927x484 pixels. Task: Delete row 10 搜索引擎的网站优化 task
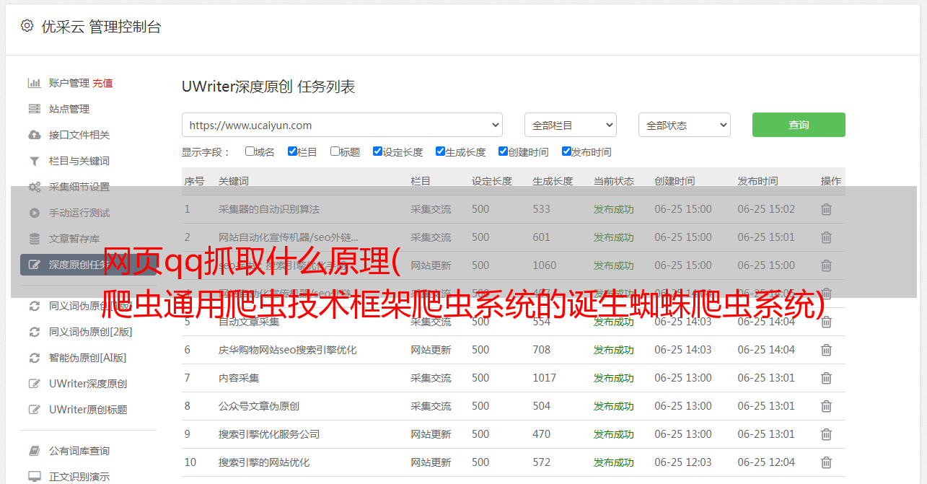(827, 462)
